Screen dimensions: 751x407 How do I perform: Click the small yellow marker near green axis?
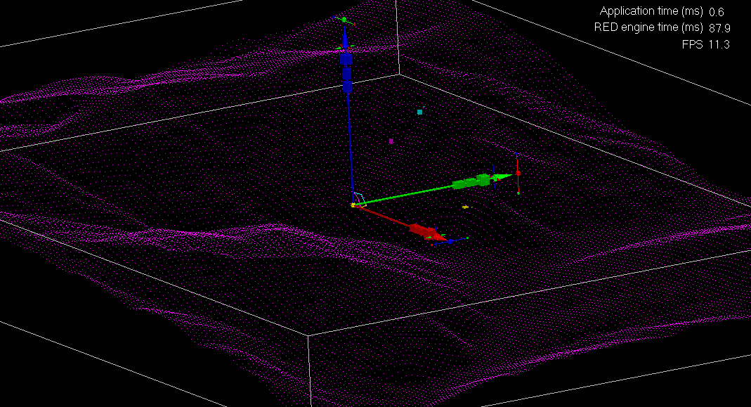[x=465, y=207]
